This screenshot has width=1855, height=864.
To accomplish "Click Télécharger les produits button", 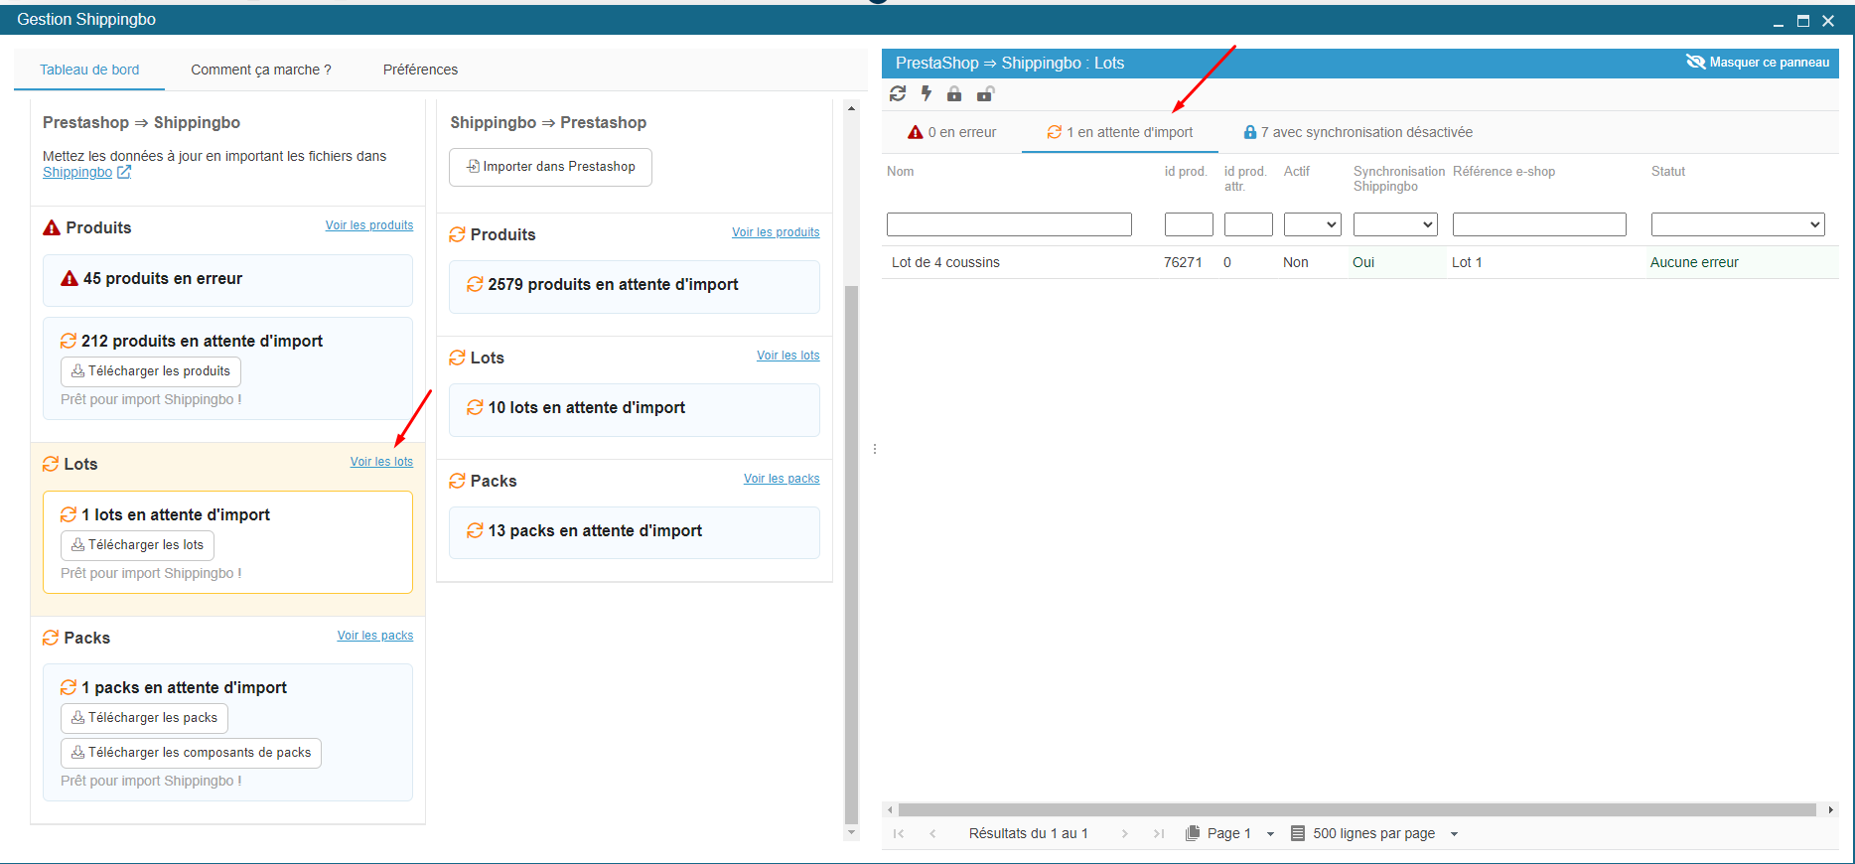I will click(151, 371).
